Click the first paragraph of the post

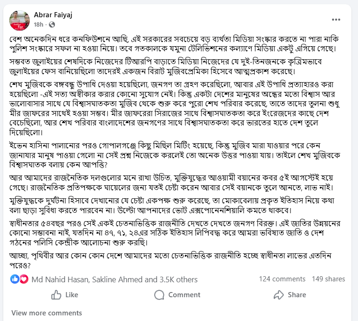(x=176, y=44)
